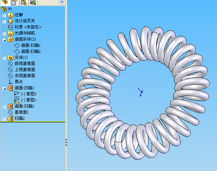Select the 曲面-扫描2 surface body icon

pos(17,51)
